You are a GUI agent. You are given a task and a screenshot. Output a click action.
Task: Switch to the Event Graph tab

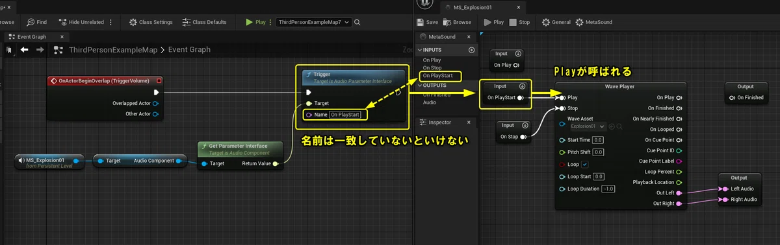click(31, 37)
